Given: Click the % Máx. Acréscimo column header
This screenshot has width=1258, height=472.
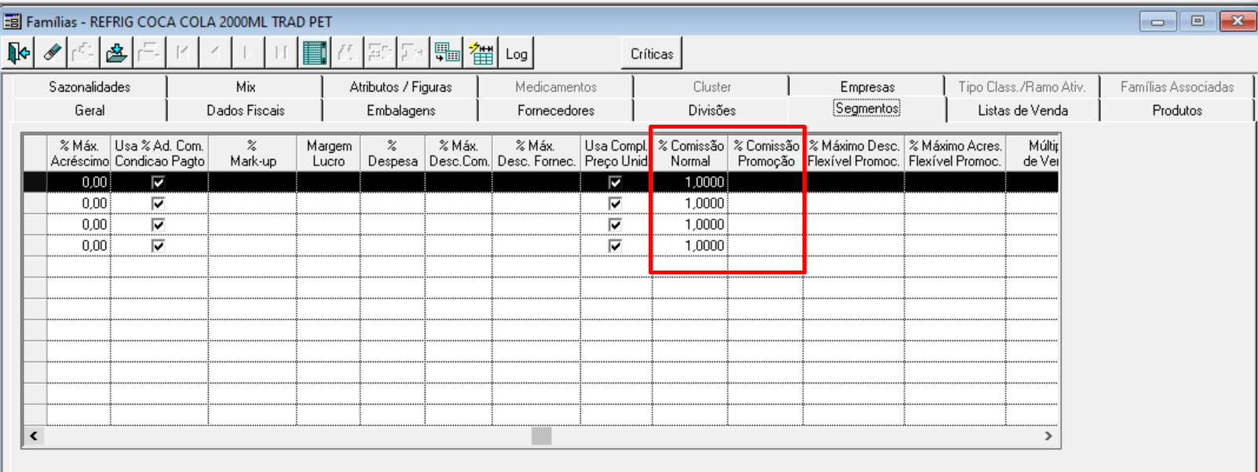Looking at the screenshot, I should pyautogui.click(x=79, y=153).
